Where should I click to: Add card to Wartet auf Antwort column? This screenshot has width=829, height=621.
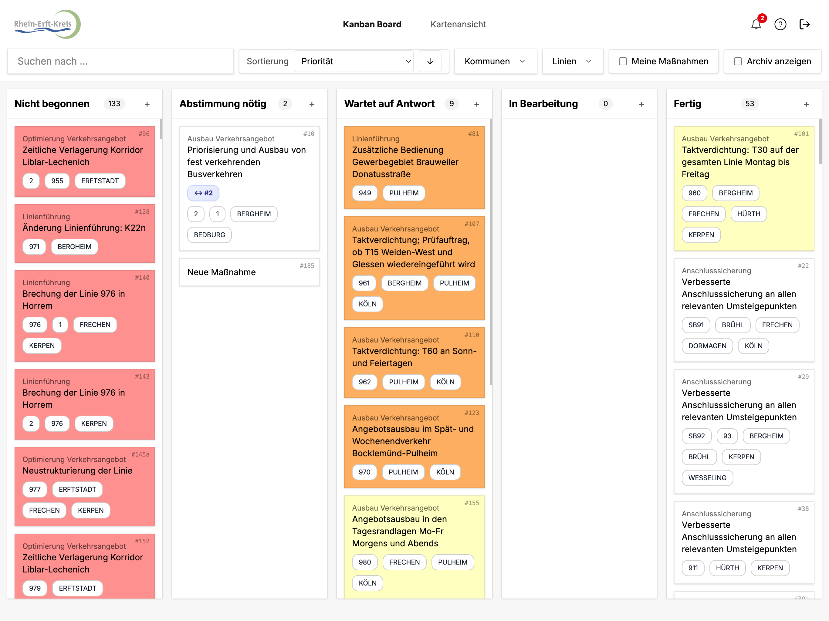pos(476,104)
